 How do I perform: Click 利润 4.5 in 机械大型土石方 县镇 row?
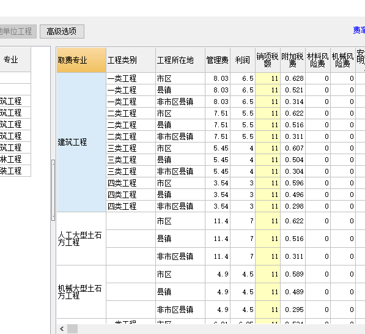[243, 292]
